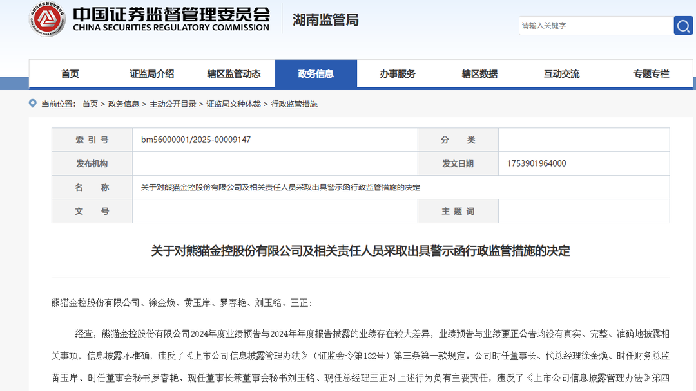Open the 首页 navigation tab

pyautogui.click(x=70, y=74)
